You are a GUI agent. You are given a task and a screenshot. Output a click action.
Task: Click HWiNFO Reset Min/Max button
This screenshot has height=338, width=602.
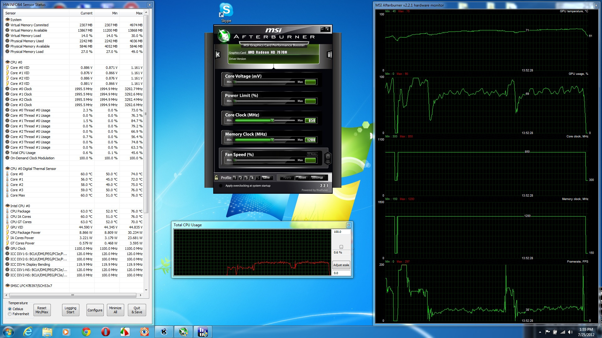coord(42,310)
